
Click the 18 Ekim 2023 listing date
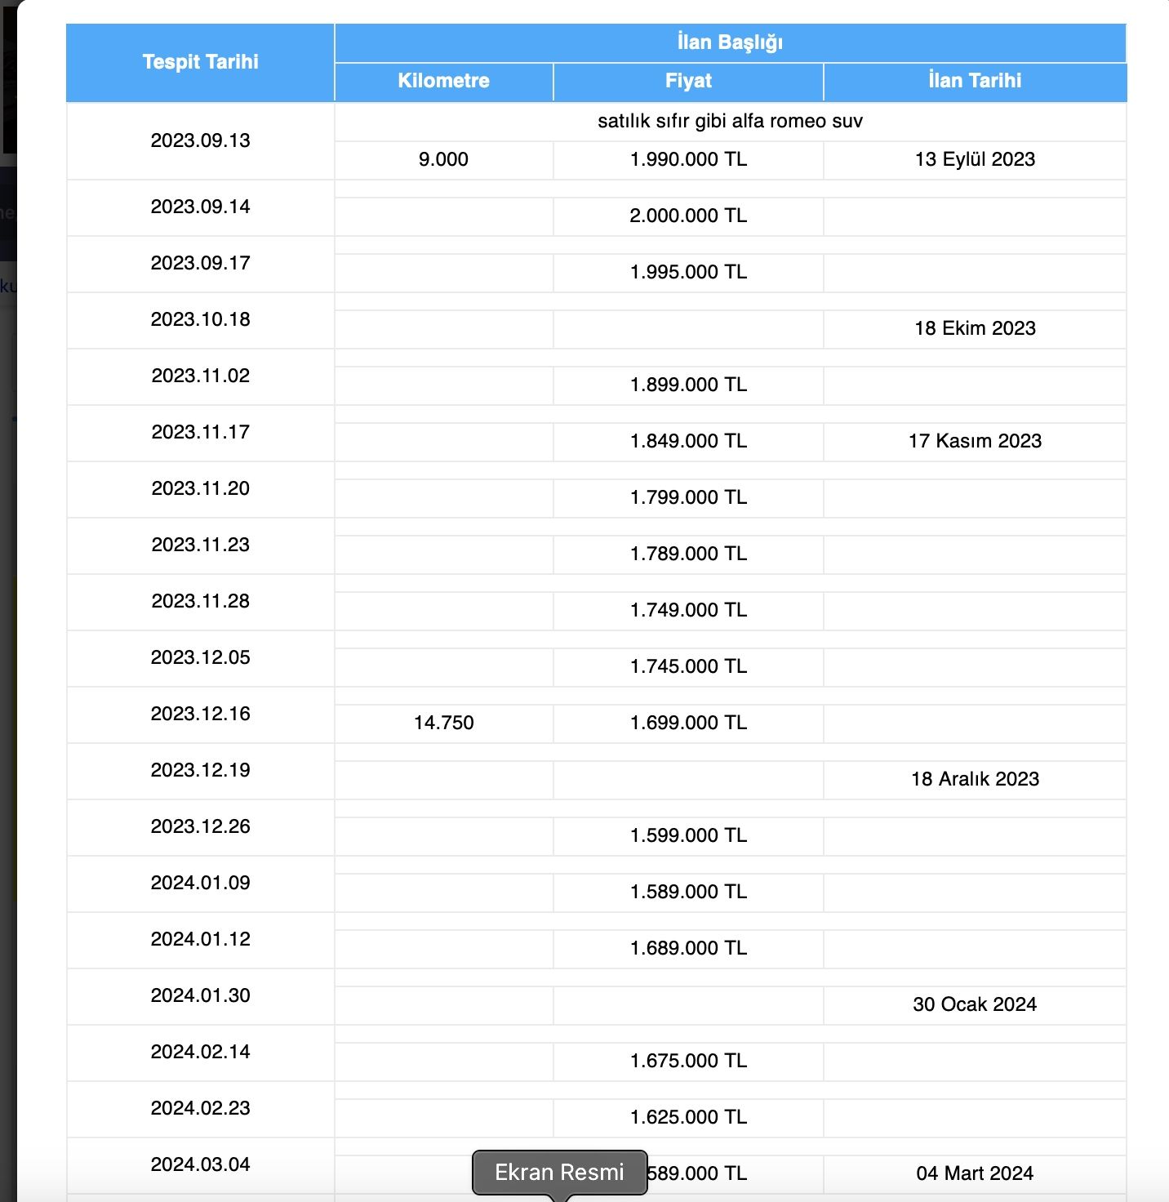pyautogui.click(x=975, y=329)
